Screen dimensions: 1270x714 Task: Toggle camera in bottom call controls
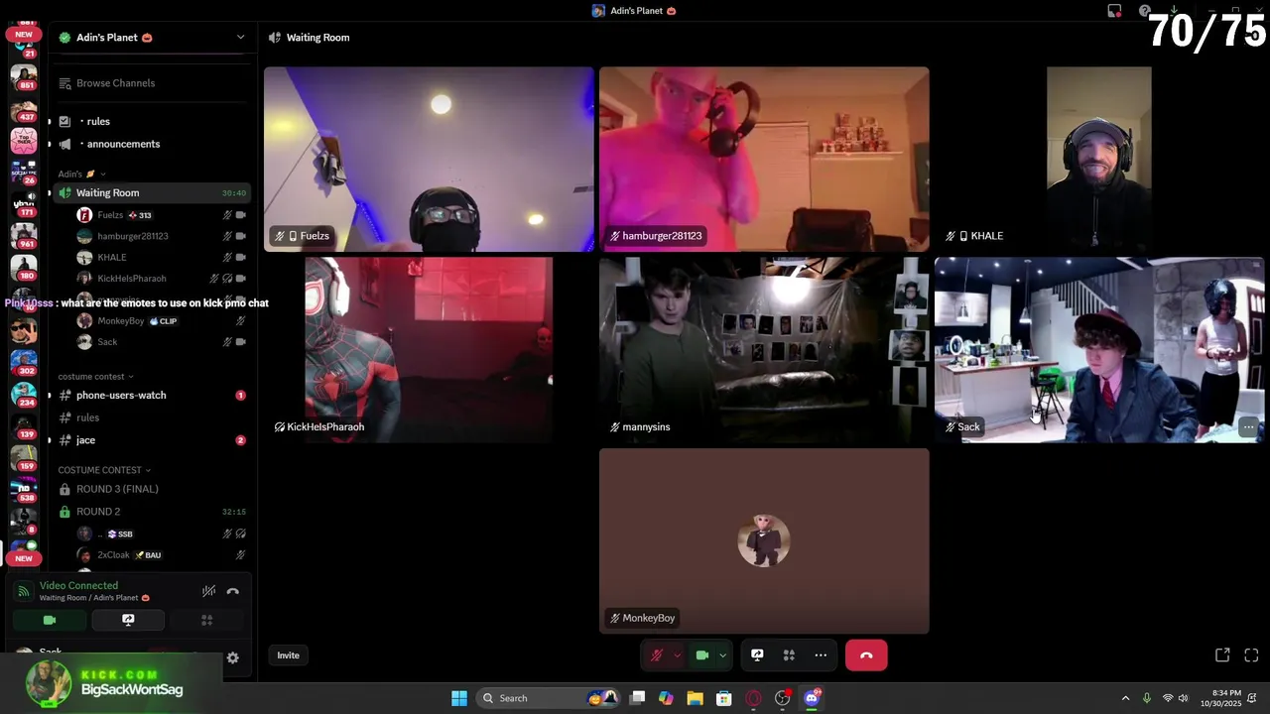click(702, 655)
